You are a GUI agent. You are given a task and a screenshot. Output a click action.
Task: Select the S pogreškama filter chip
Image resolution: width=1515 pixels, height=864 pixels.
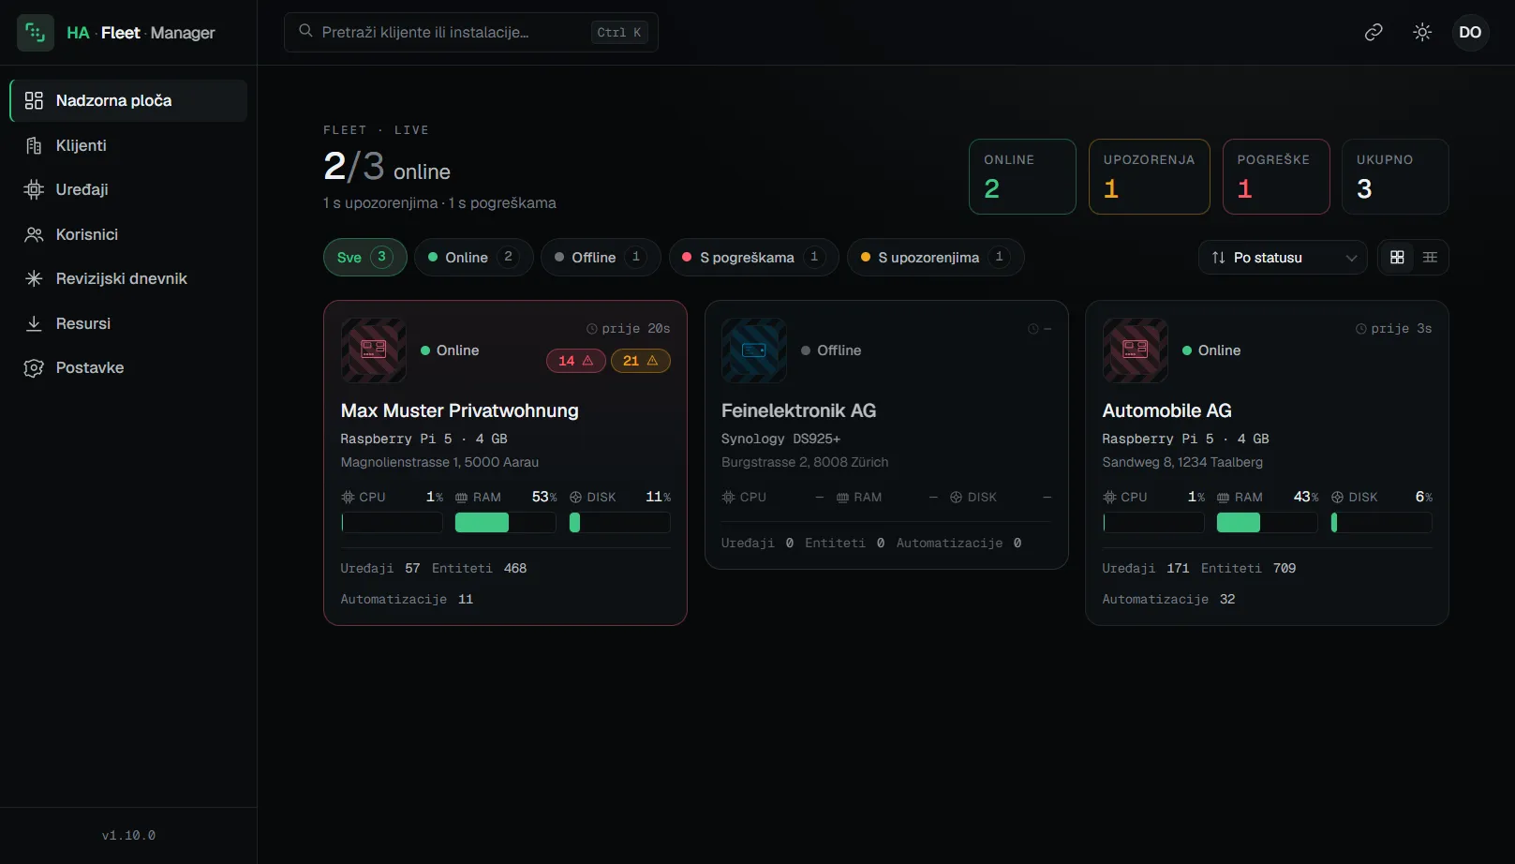point(753,258)
